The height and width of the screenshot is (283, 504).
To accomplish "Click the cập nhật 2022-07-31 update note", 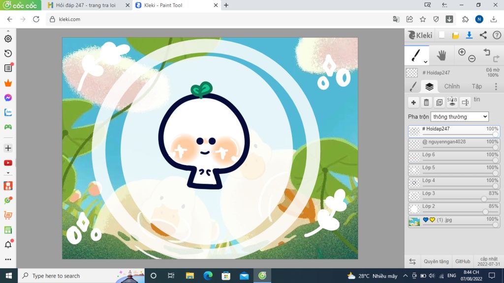I will (x=489, y=261).
